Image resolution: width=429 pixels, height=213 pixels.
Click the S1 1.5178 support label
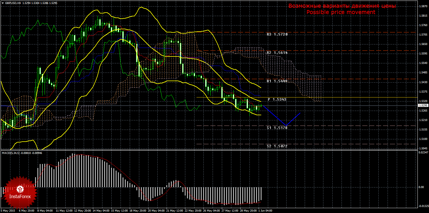click(x=277, y=128)
